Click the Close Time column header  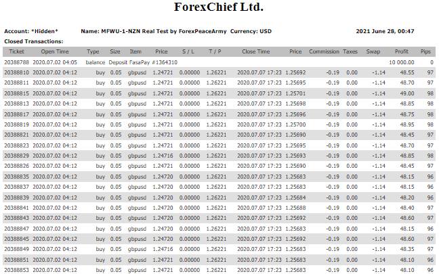coord(256,51)
